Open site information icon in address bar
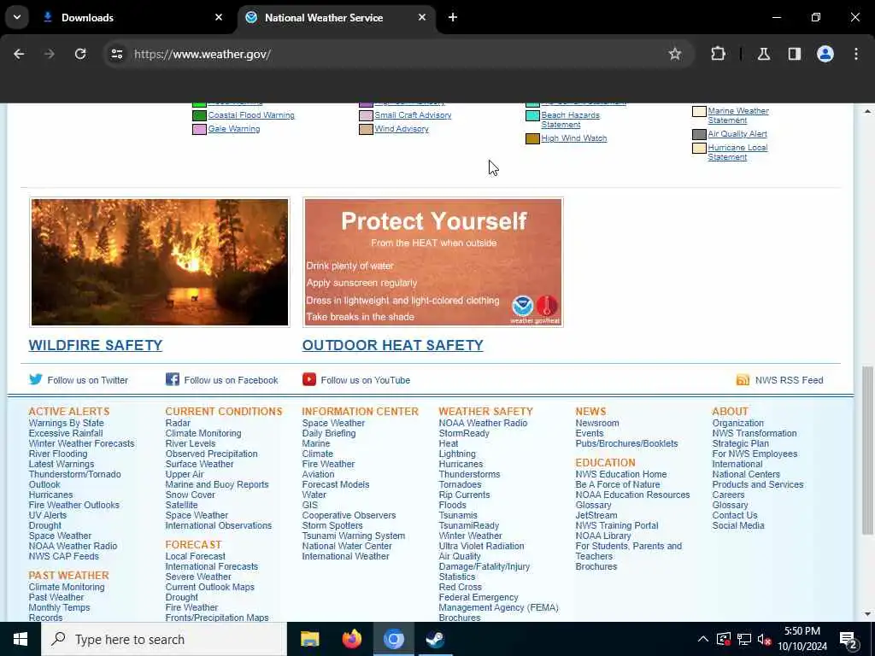Viewport: 875px width, 656px height. point(117,54)
